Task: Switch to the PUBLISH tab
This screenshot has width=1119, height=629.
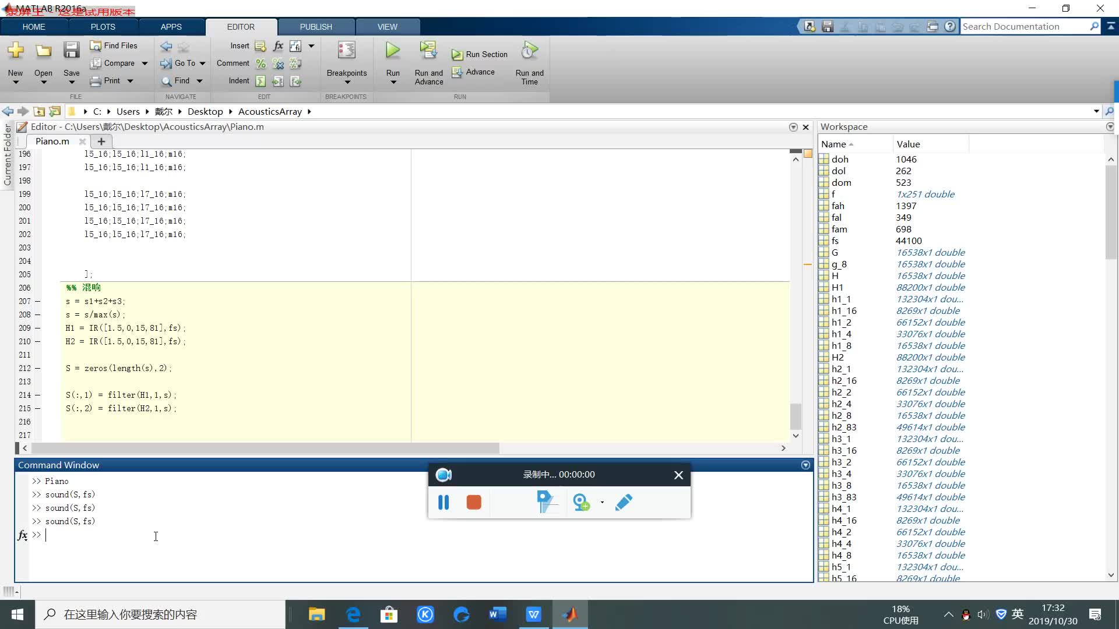Action: point(316,27)
